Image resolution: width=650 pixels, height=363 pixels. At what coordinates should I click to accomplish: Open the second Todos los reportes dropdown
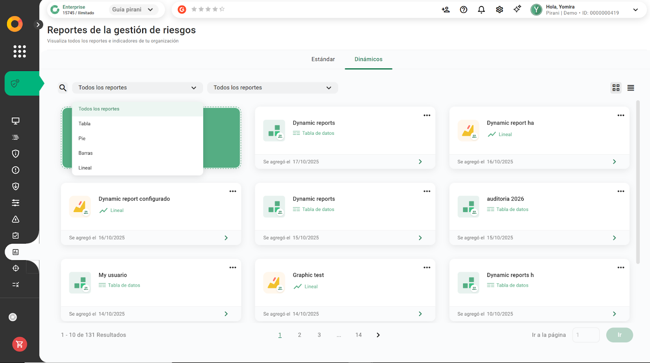272,88
